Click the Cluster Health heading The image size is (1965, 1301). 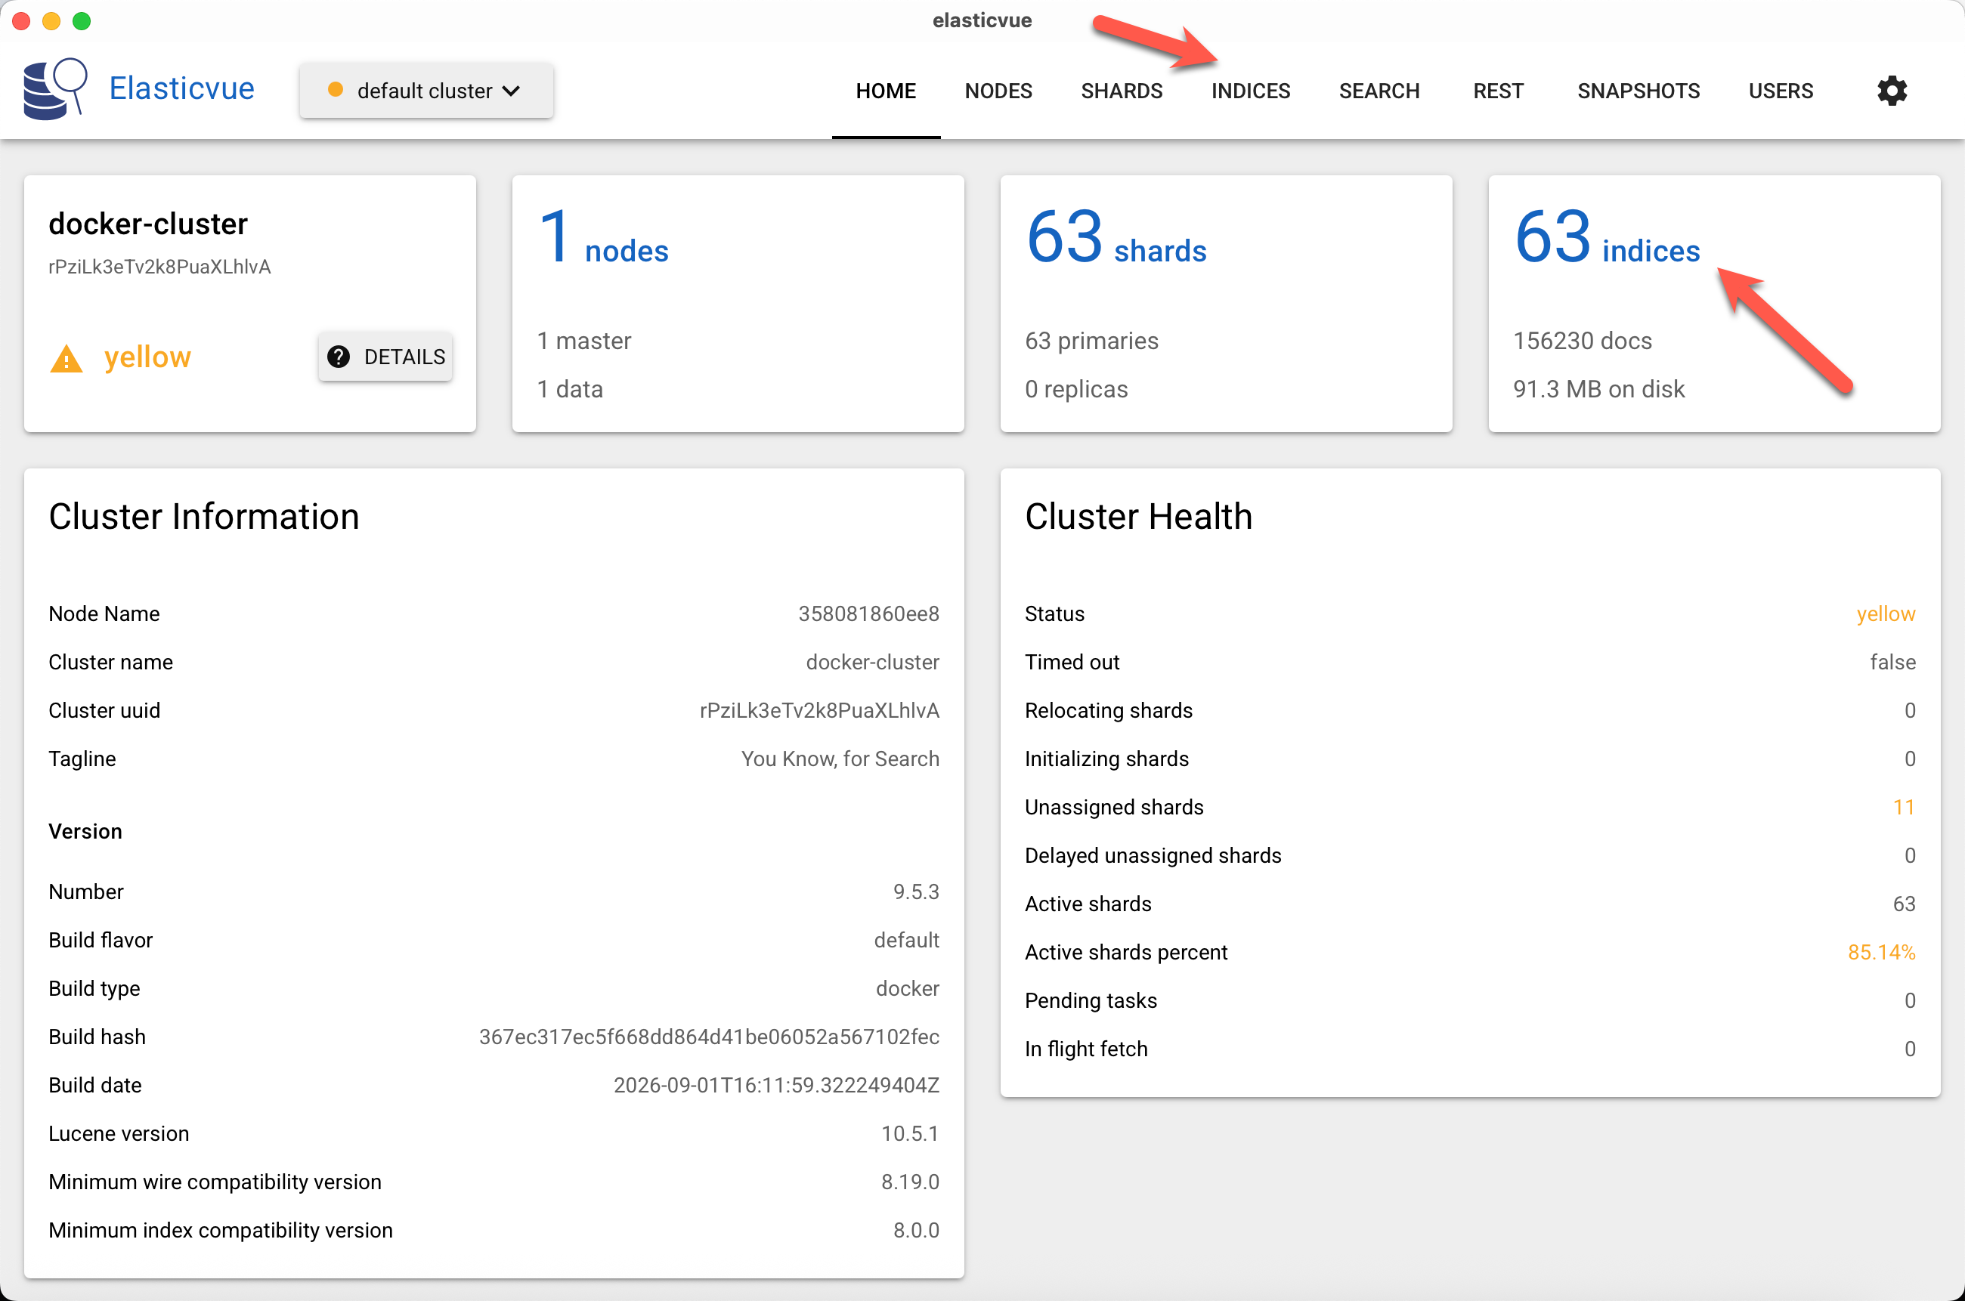[x=1138, y=517]
